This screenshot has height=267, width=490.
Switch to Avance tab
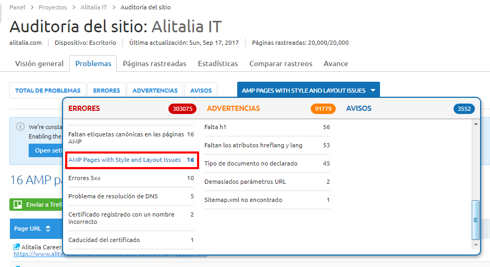(x=336, y=63)
